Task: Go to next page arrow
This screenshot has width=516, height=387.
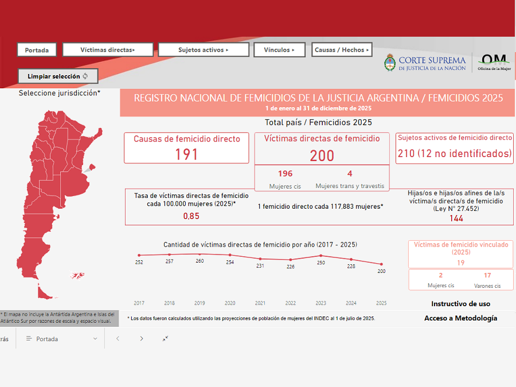Action: click(142, 339)
